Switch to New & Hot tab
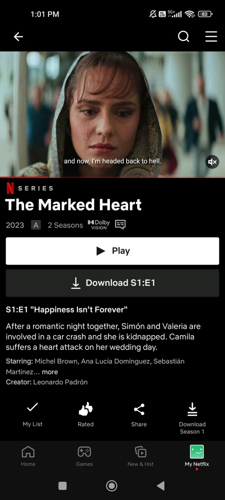The height and width of the screenshot is (500, 225). pos(140,456)
